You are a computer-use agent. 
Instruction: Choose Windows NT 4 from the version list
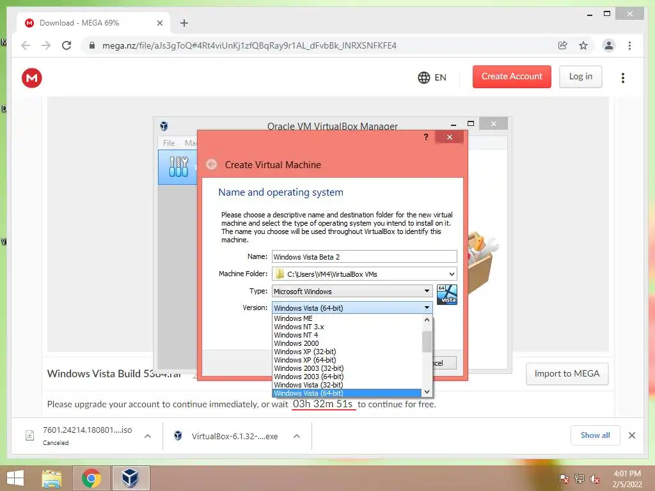[347, 335]
